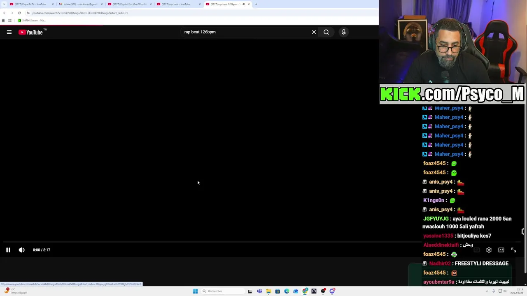Mute audio on the active tab
The image size is (527, 296).
(x=243, y=4)
